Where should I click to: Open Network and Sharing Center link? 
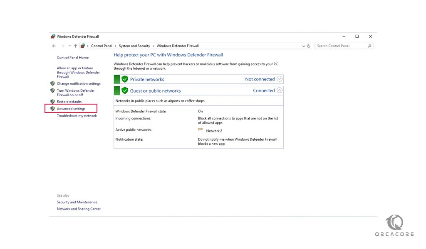coord(79,209)
